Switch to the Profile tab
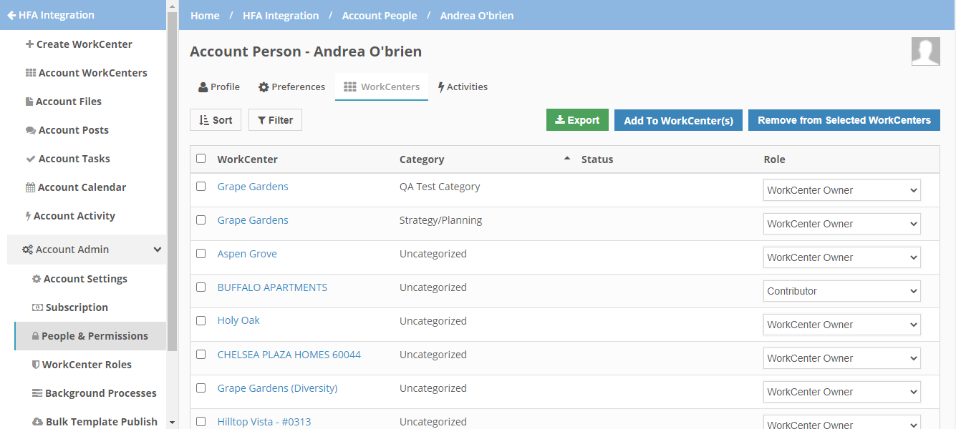Screen dimensions: 956x429 (x=219, y=87)
